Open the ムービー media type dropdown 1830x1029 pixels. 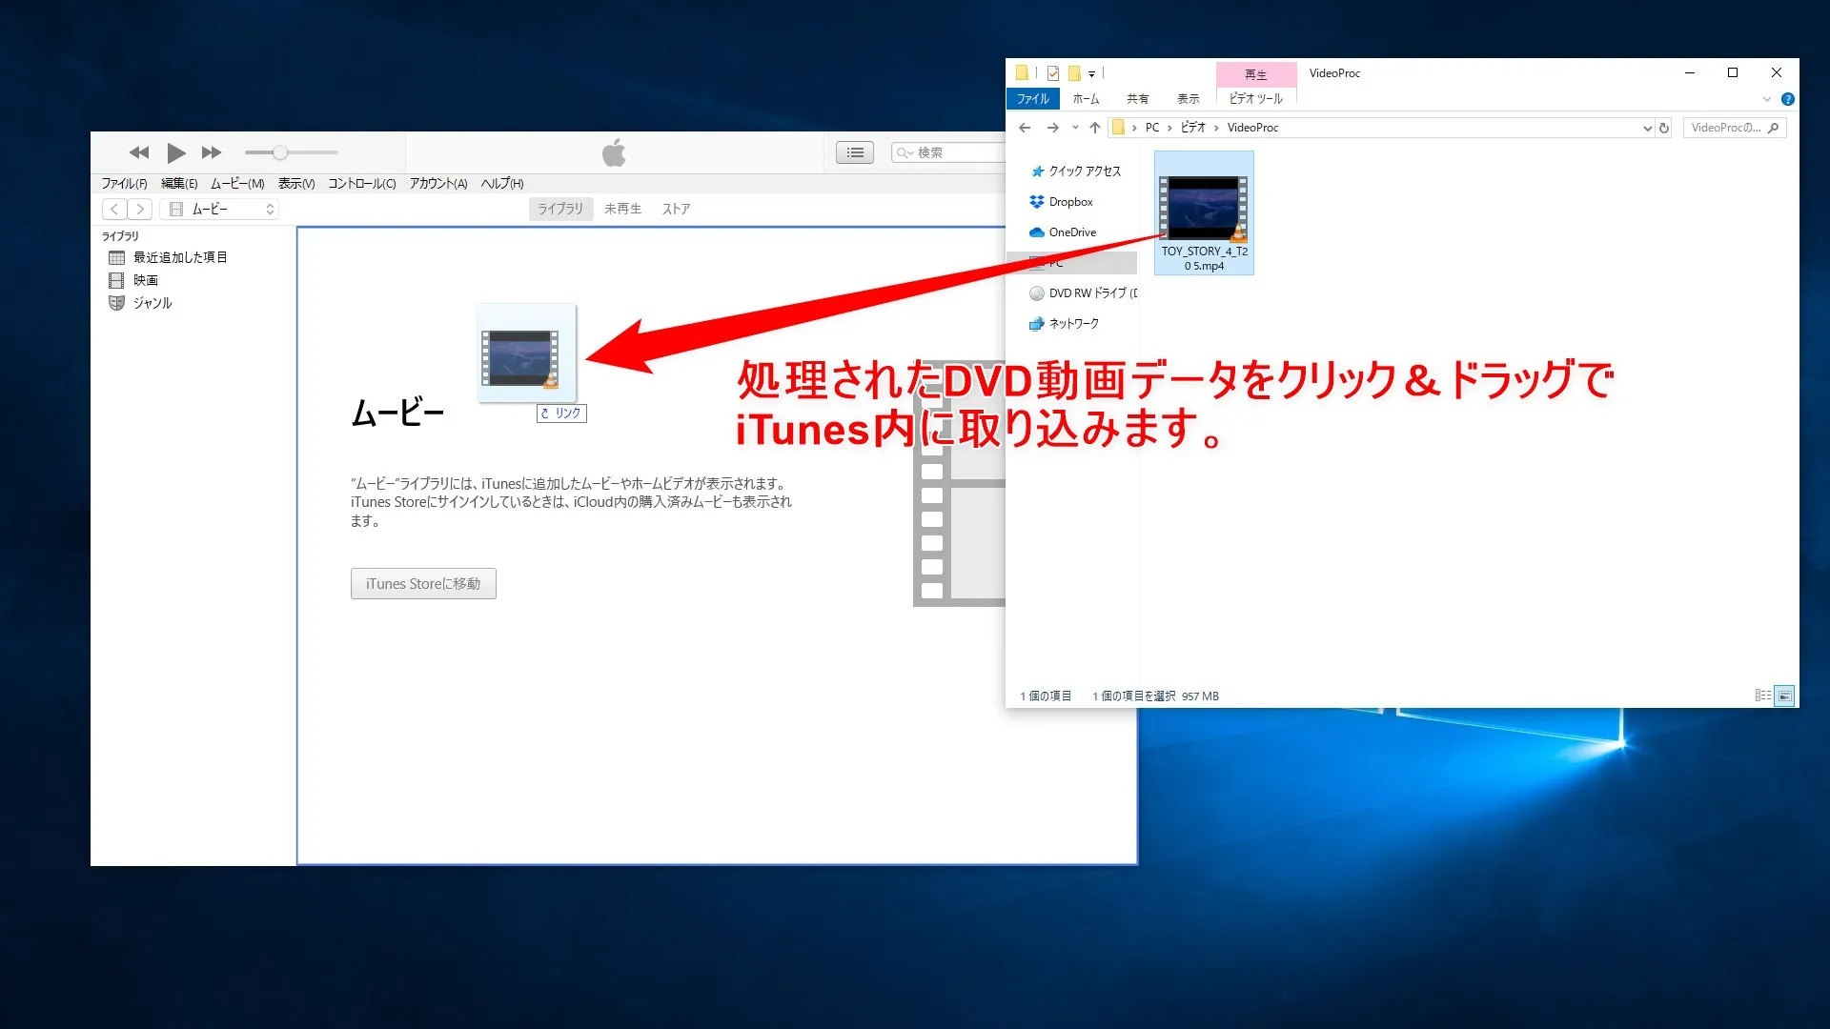coord(220,209)
